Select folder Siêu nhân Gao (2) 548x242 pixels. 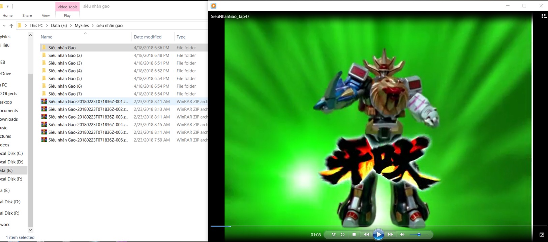(65, 55)
